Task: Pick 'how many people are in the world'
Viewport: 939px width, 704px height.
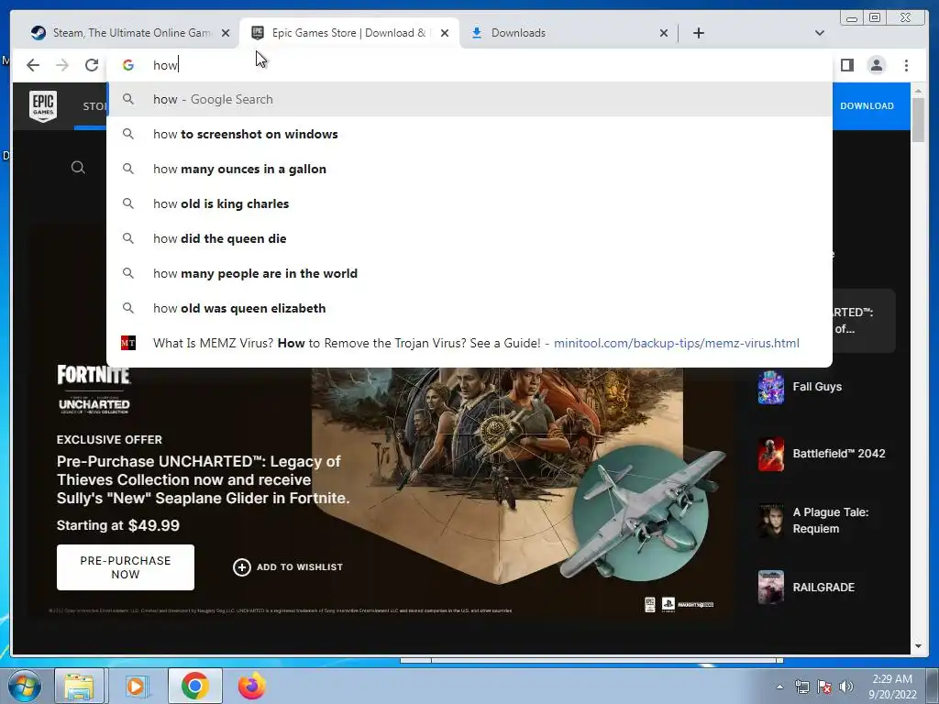Action: click(x=469, y=273)
